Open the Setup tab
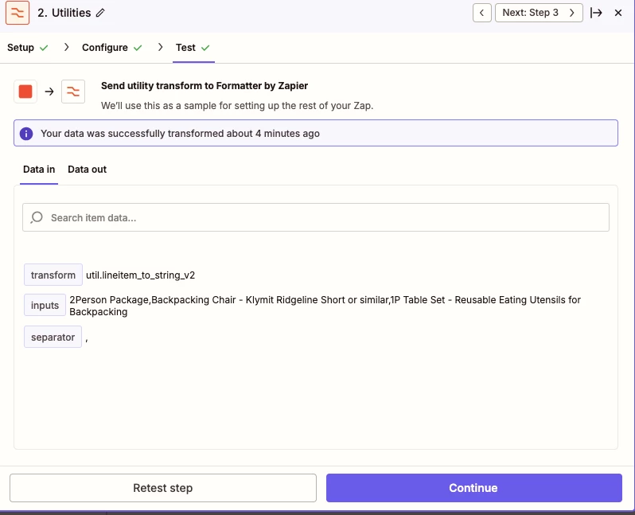 point(21,48)
